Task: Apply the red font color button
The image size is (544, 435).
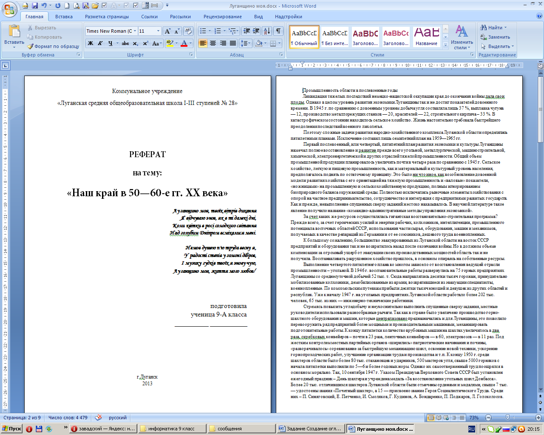Action: tap(184, 43)
